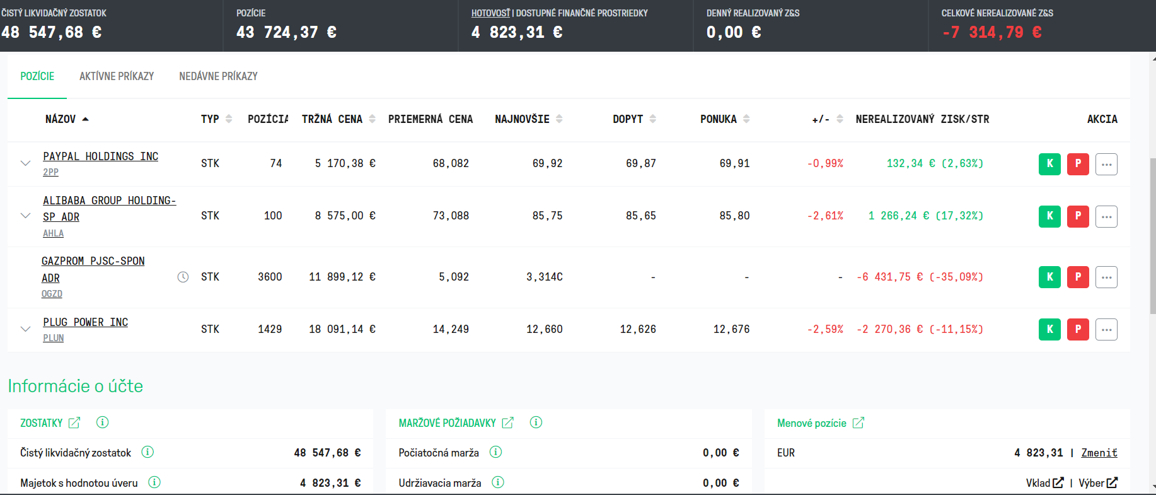Show info for Maržové požiadavky
The height and width of the screenshot is (495, 1156).
tap(536, 422)
